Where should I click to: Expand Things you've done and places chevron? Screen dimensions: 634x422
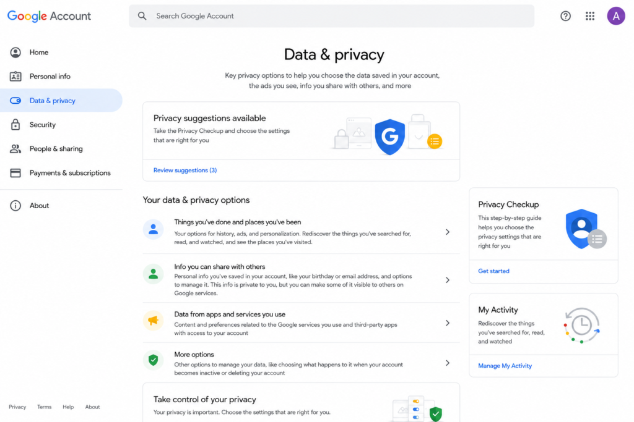pyautogui.click(x=447, y=232)
